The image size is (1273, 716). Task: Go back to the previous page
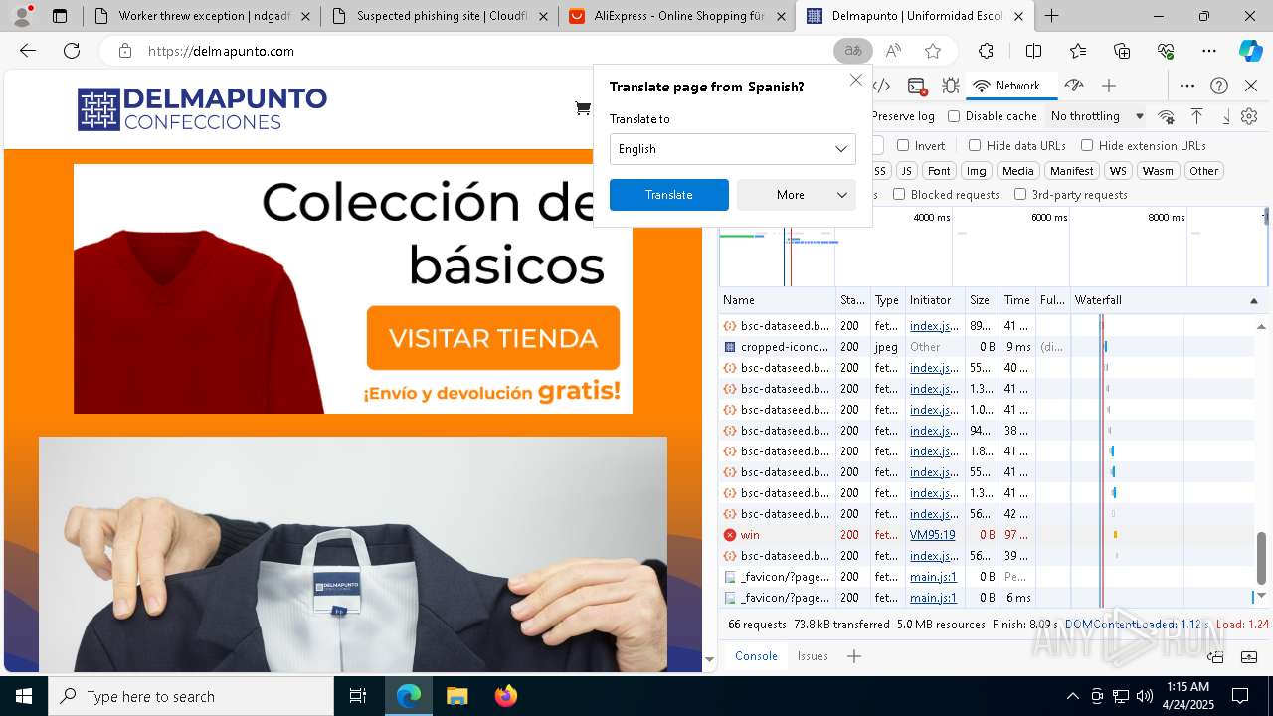click(28, 51)
